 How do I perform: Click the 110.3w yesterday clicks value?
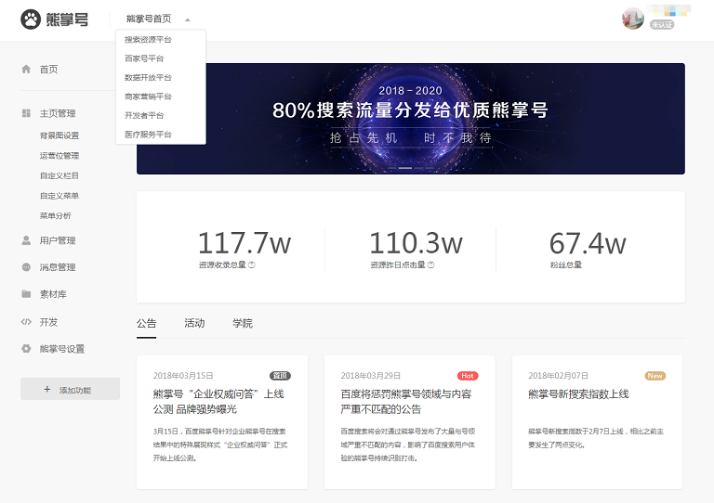point(416,243)
